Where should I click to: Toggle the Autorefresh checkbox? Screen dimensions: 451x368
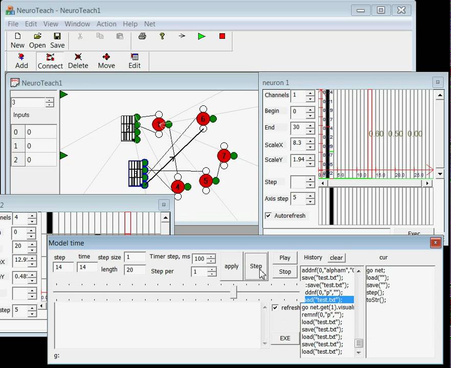268,216
